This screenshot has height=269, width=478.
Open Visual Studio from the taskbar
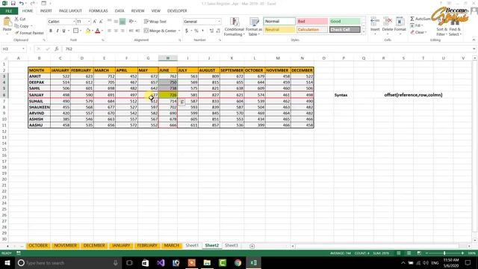[161, 262]
